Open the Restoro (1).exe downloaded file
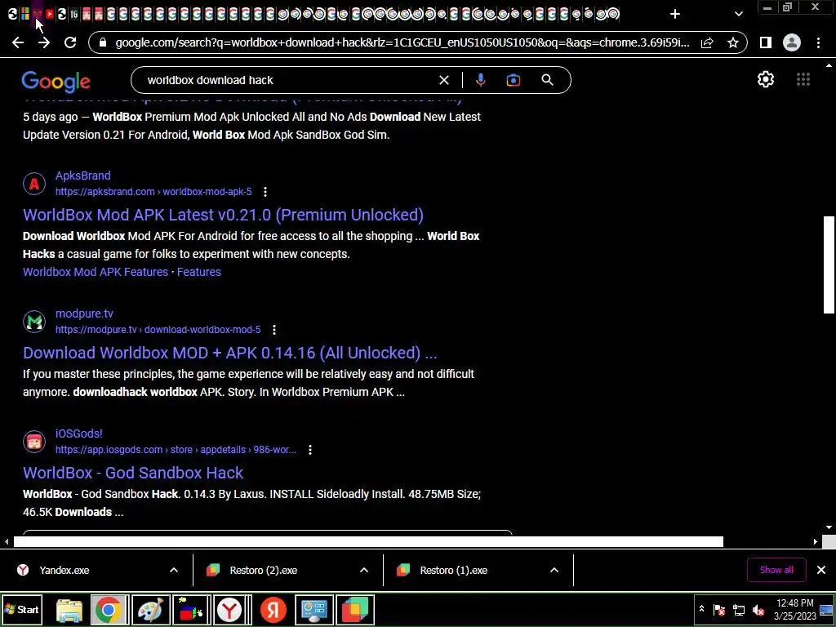The height and width of the screenshot is (627, 836). click(453, 570)
